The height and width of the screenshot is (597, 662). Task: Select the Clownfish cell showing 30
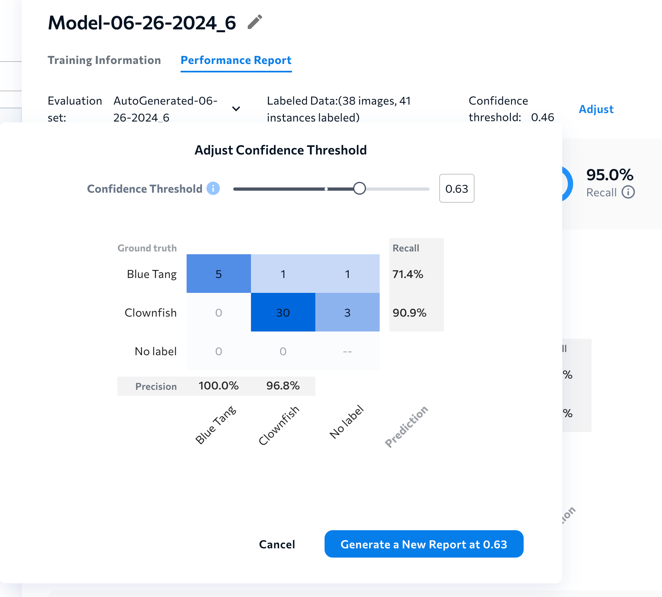tap(283, 312)
